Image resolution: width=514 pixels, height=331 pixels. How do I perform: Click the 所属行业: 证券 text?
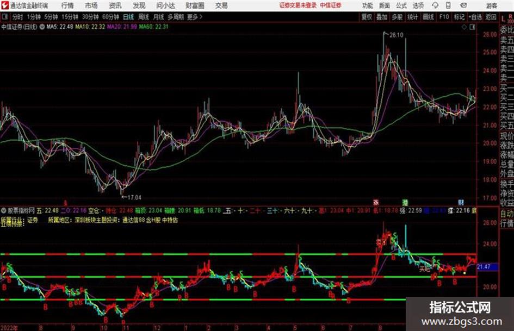point(20,220)
